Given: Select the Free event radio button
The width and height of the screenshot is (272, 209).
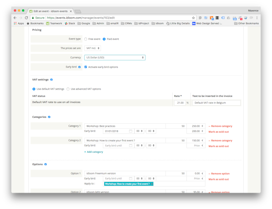Looking at the screenshot, I should 86,39.
